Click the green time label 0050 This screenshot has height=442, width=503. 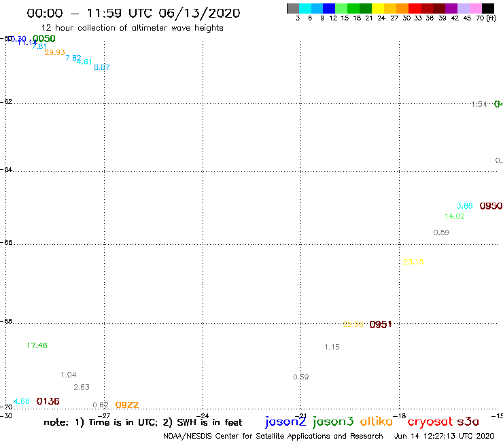click(x=44, y=39)
